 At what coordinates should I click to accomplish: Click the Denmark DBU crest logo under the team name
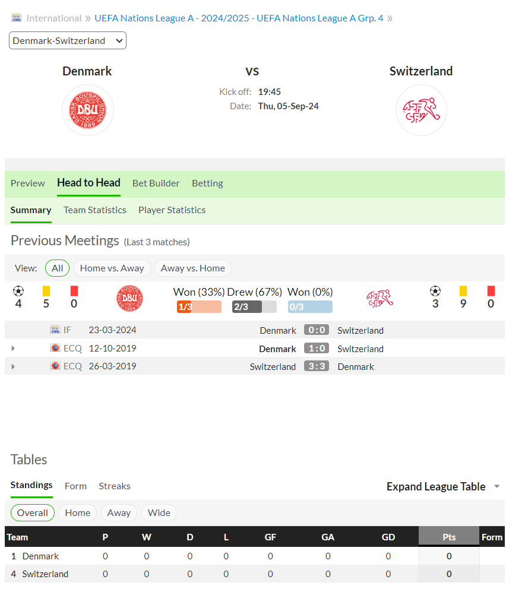click(x=88, y=110)
